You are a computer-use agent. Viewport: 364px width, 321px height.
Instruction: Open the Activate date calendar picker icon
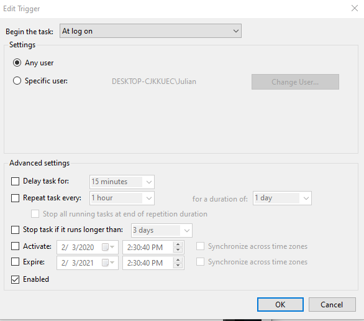point(108,247)
